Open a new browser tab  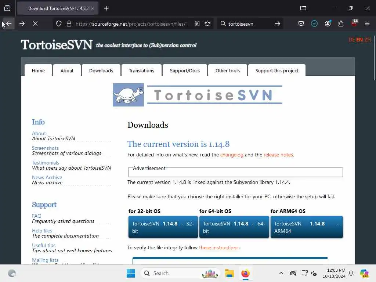(x=106, y=8)
